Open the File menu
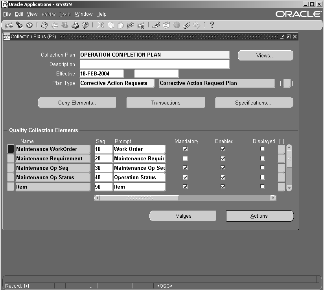The height and width of the screenshot is (290, 324). [7, 14]
